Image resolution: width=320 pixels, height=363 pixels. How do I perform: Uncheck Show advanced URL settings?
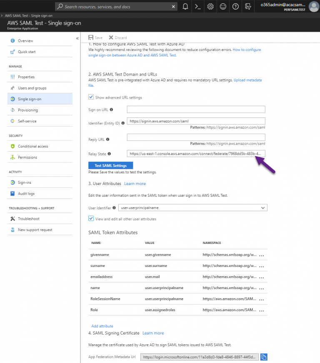(91, 97)
